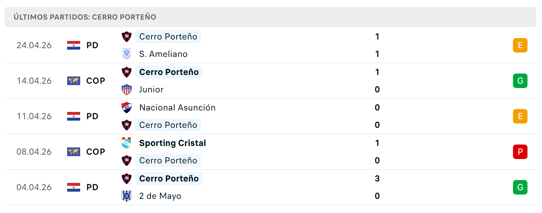This screenshot has width=542, height=213.
Task: Open the 08.04.26 match date
Action: (x=34, y=152)
